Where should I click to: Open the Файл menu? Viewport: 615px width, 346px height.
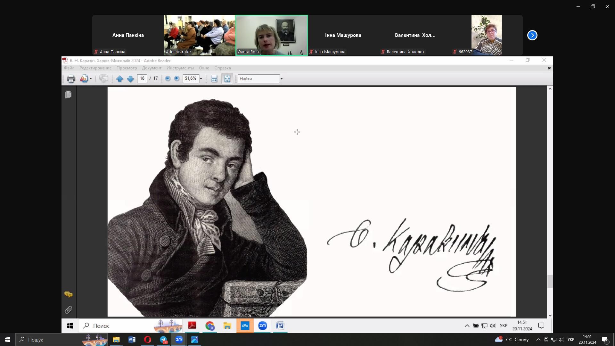point(69,68)
